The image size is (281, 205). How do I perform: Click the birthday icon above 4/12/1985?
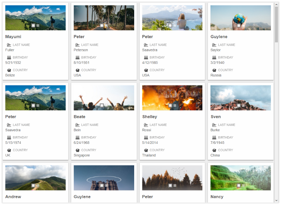pyautogui.click(x=146, y=57)
